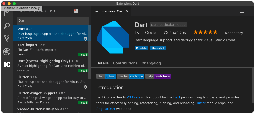Click the Dart Code publisher name in header
Image resolution: width=255 pixels, height=114 pixels.
coord(145,33)
